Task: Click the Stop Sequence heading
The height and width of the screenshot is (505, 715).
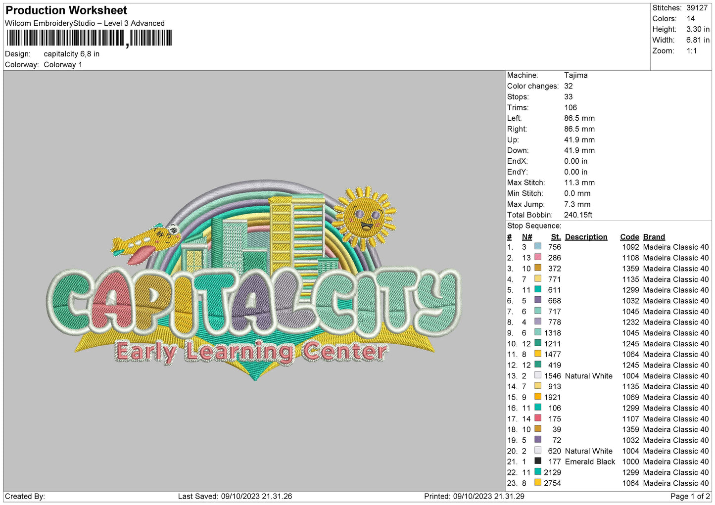Action: [x=534, y=226]
